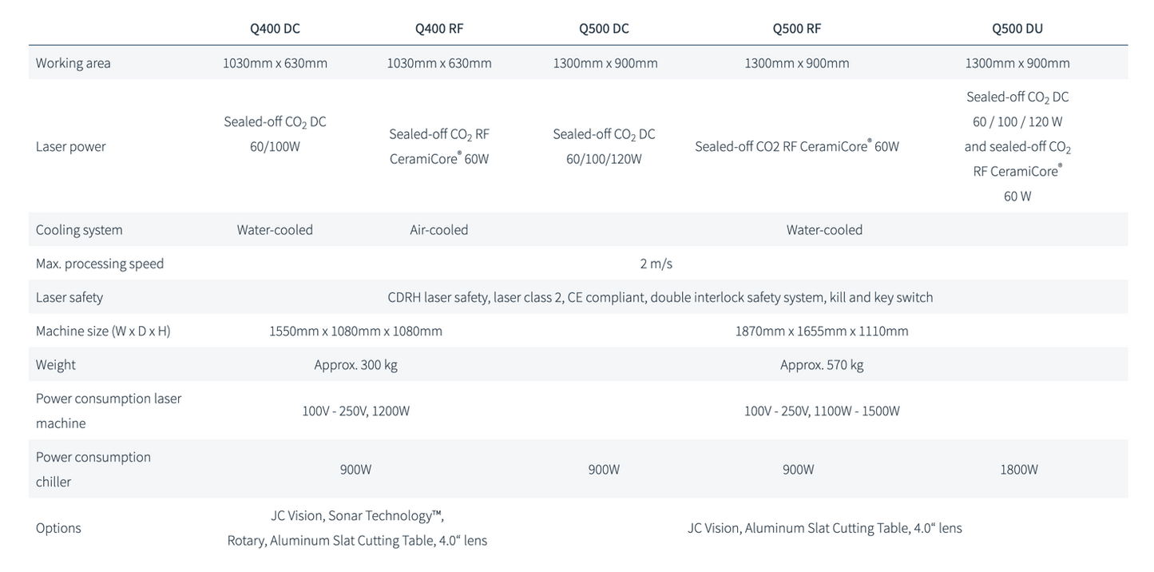1154x572 pixels.
Task: Select the Weight row label
Action: click(x=56, y=365)
